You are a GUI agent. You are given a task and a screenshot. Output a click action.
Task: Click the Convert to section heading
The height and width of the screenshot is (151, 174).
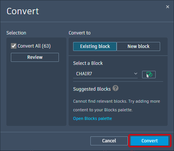coord(79,33)
